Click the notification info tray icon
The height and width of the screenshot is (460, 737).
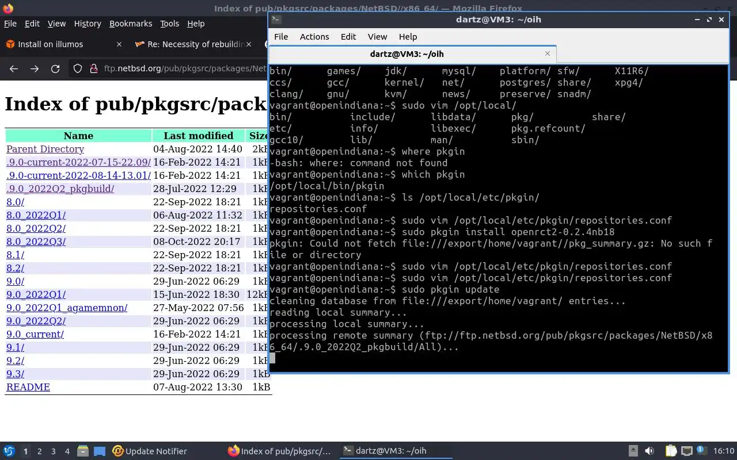(x=701, y=451)
